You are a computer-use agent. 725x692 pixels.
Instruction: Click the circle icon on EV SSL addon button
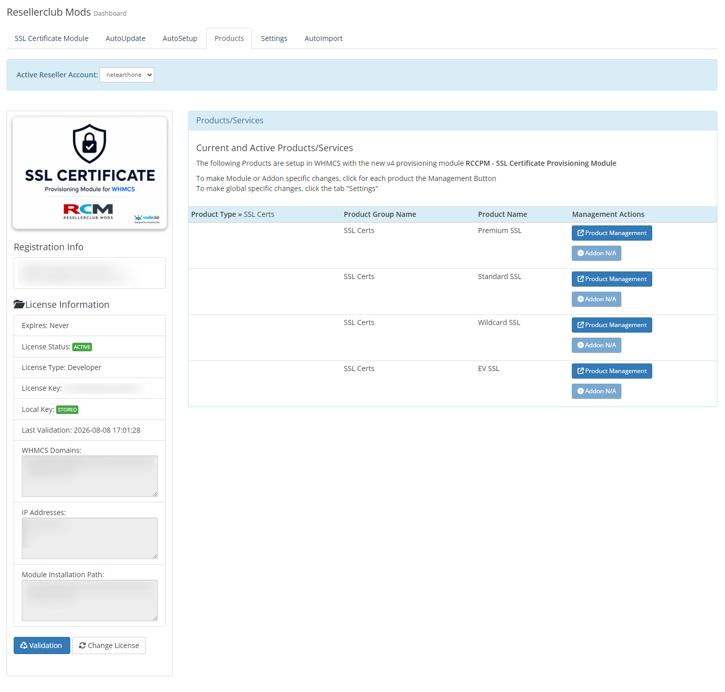pyautogui.click(x=580, y=391)
